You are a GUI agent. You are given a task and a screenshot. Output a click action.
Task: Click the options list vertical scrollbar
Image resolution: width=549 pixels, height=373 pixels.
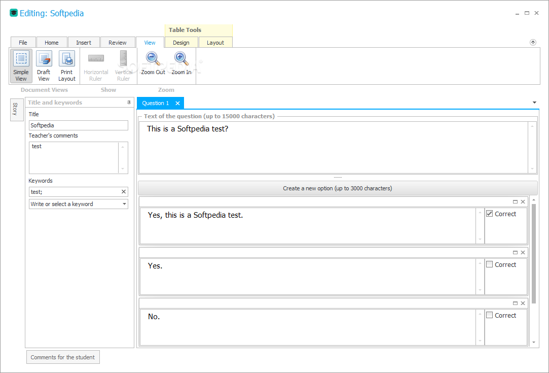pyautogui.click(x=534, y=253)
